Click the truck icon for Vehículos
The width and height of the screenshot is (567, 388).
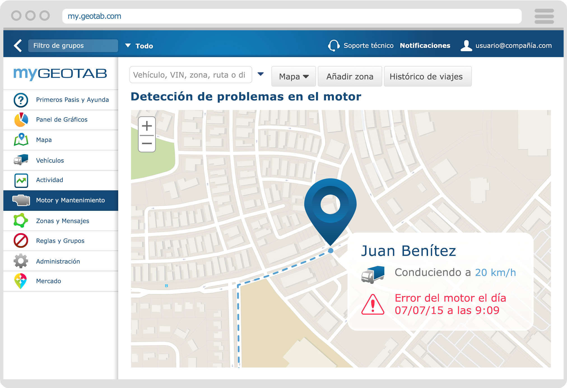[x=21, y=160]
